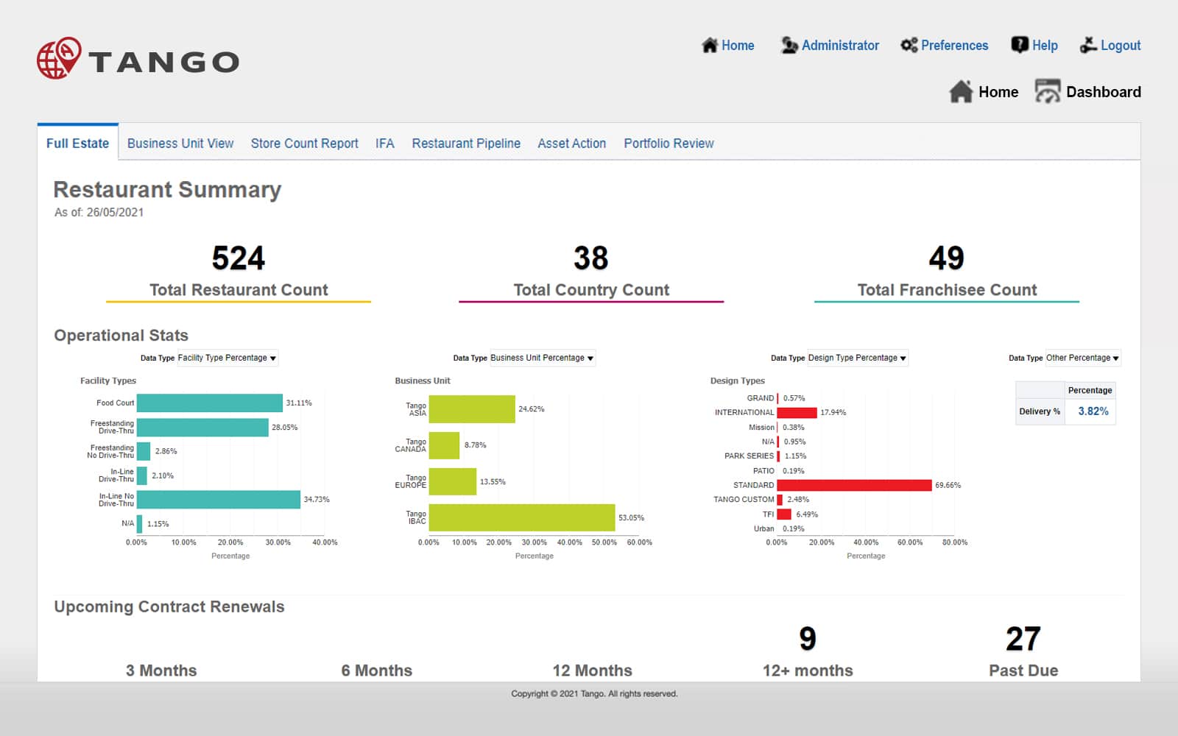Click the Administrator user icon
This screenshot has height=736, width=1178.
789,46
